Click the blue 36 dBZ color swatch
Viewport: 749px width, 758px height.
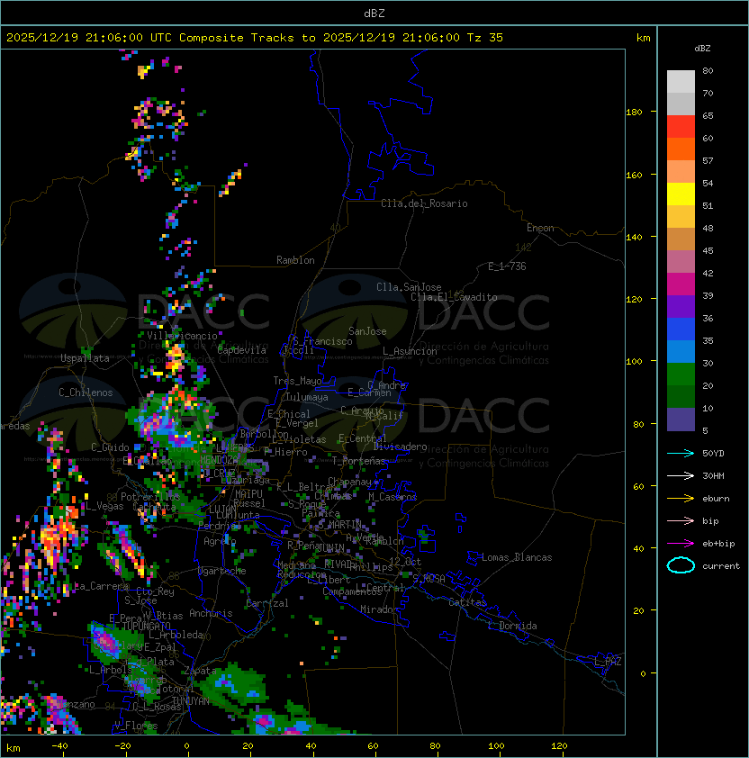click(x=681, y=329)
